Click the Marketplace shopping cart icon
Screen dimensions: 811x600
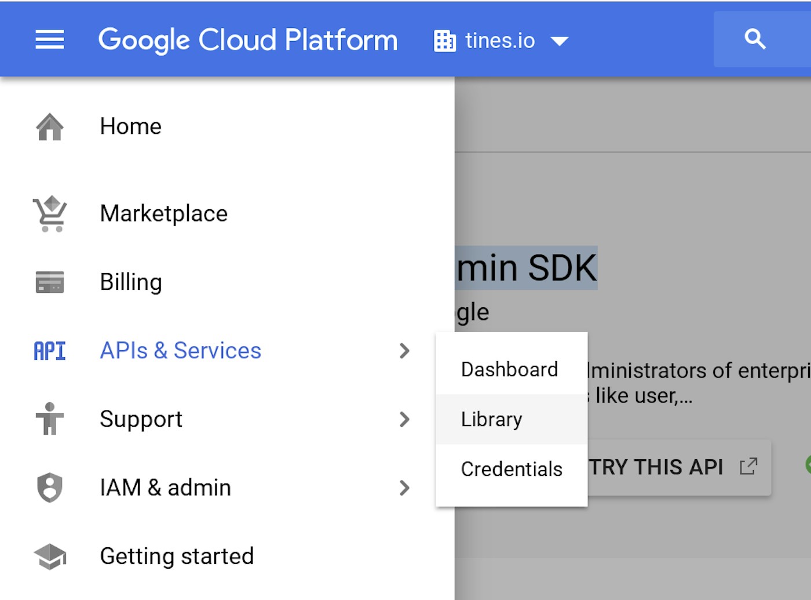50,214
